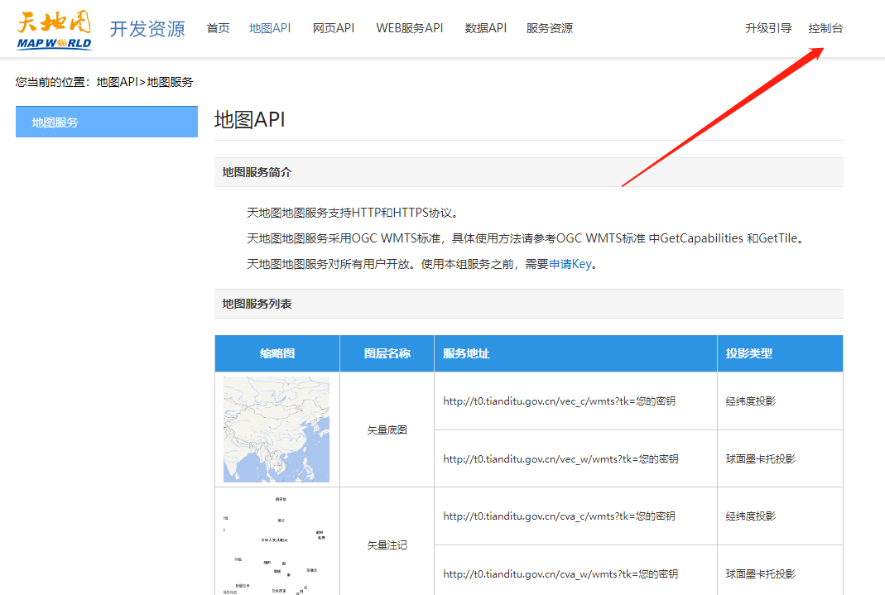Image resolution: width=885 pixels, height=595 pixels.
Task: Click 经纬度投影 in the vec_c row
Action: click(751, 401)
